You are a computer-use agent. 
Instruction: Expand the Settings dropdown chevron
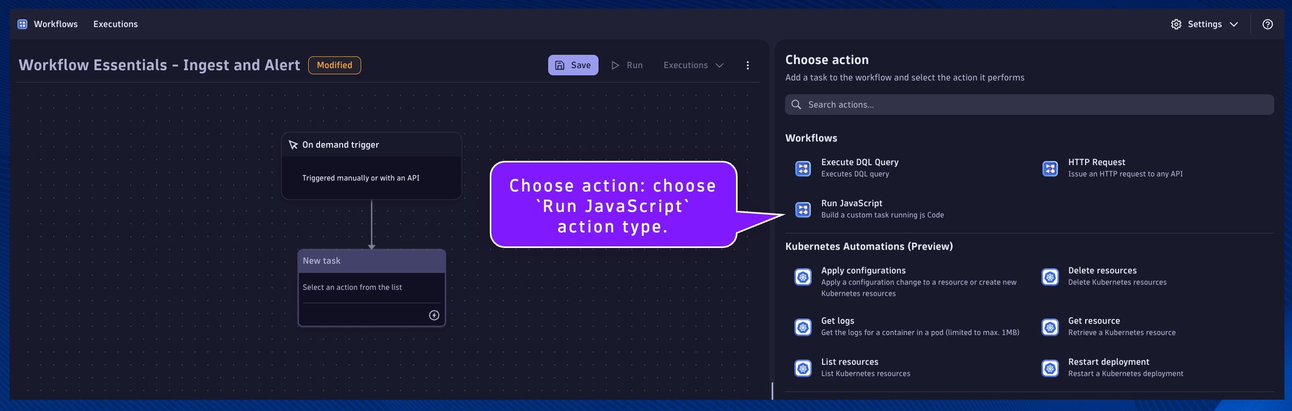[1234, 24]
